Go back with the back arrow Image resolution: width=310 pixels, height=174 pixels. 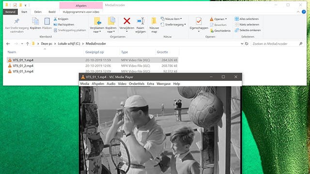click(x=8, y=43)
